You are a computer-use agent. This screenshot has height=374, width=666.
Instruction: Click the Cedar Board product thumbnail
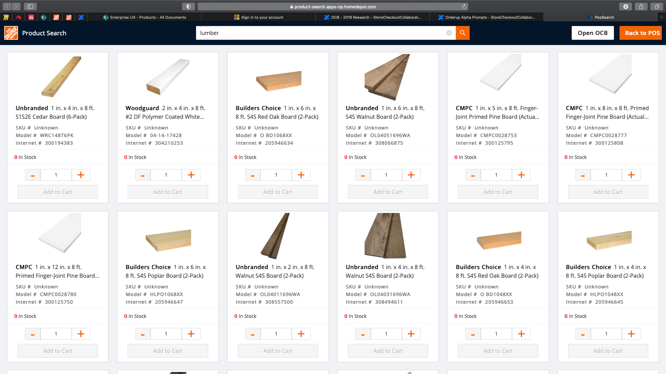(58, 77)
